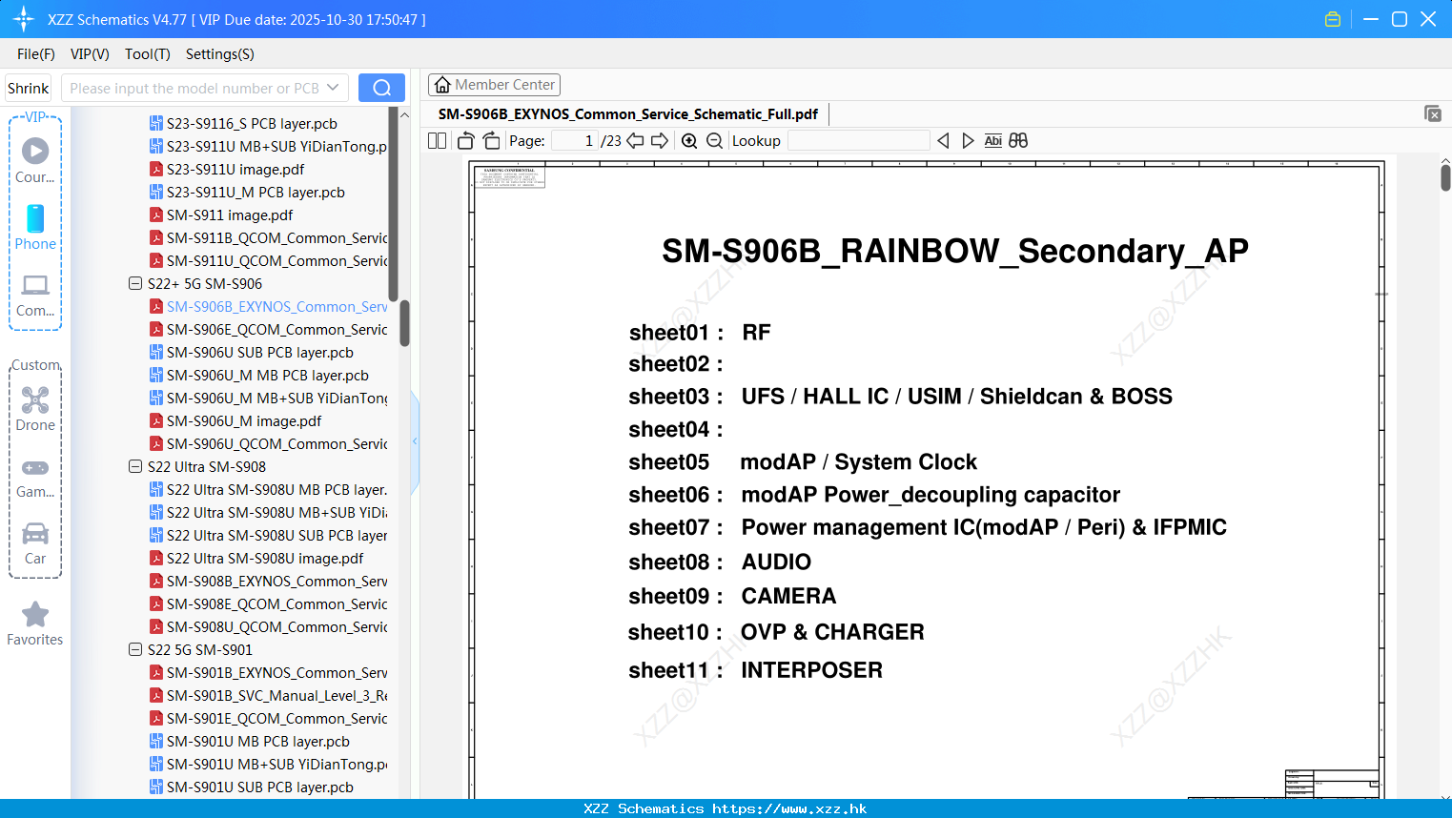The width and height of the screenshot is (1452, 818).
Task: Open the VIP(V) menu
Action: pos(90,54)
